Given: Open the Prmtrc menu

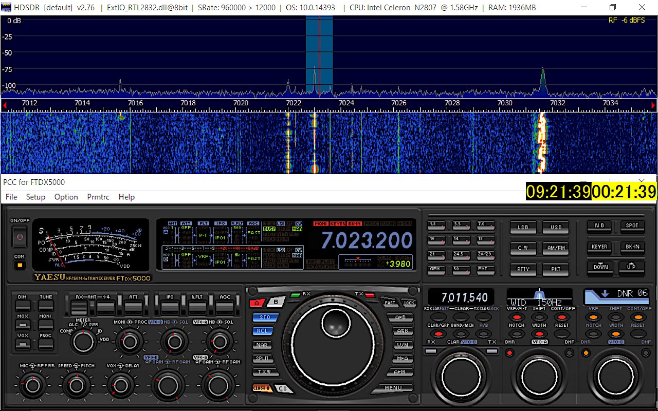Looking at the screenshot, I should pyautogui.click(x=98, y=197).
